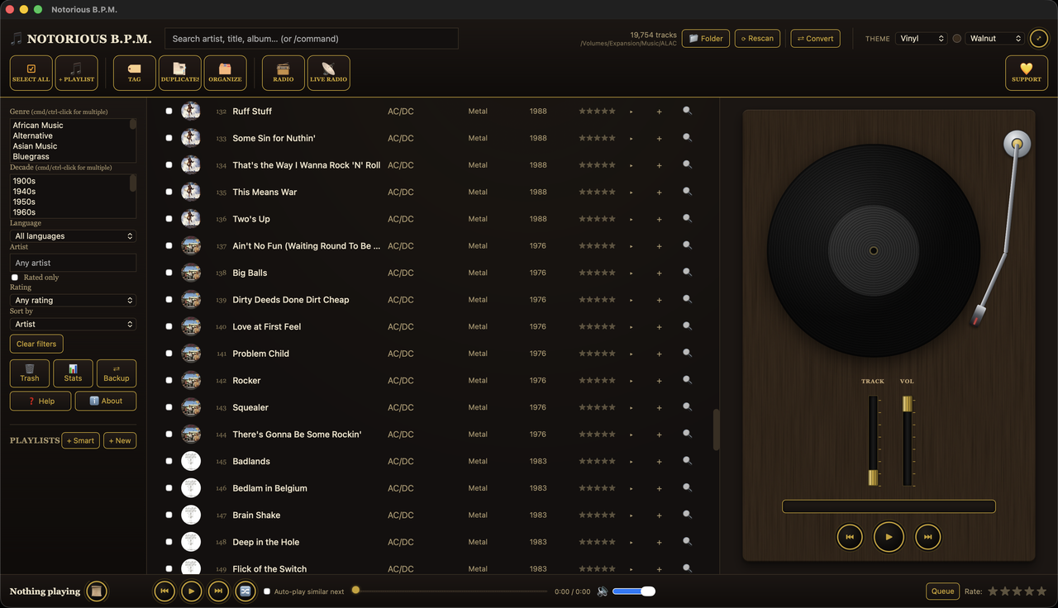Image resolution: width=1058 pixels, height=608 pixels.
Task: Check the Two's Up row checkbox
Action: tap(169, 219)
